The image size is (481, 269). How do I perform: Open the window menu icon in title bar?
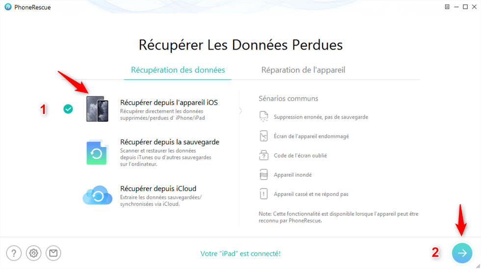pyautogui.click(x=447, y=7)
